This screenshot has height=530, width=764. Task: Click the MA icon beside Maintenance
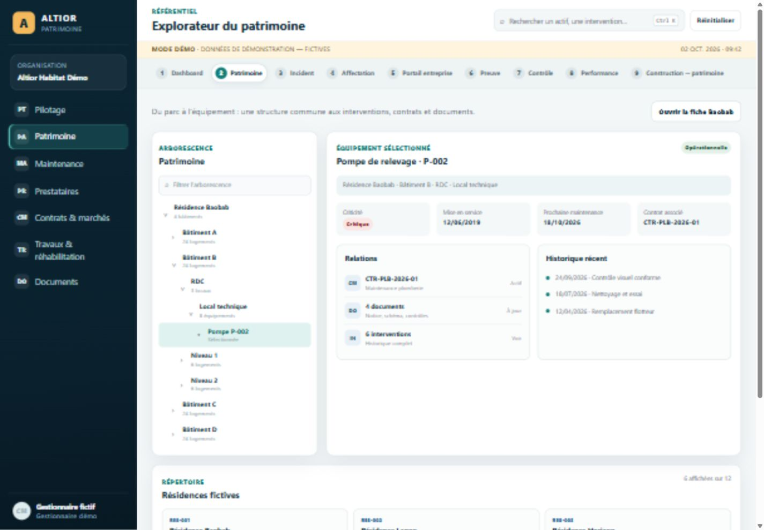coord(21,163)
